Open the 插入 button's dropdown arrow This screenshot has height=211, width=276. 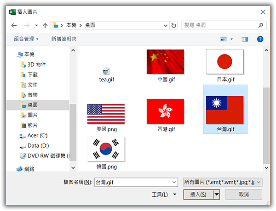(x=217, y=194)
